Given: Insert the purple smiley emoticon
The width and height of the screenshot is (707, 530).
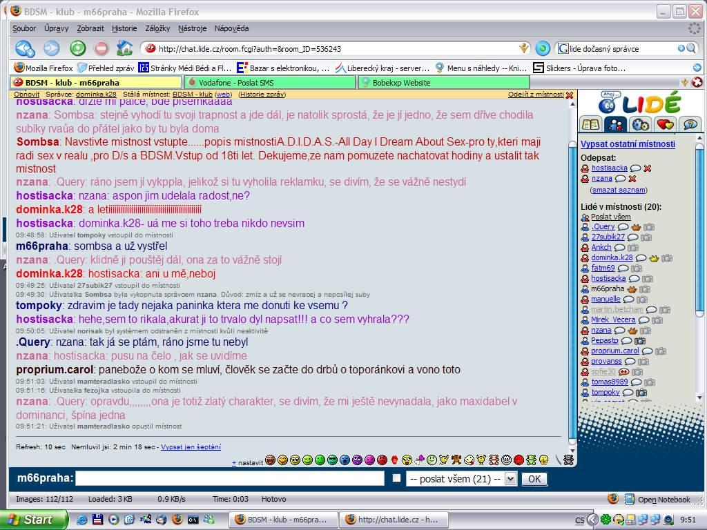Looking at the screenshot, I should [357, 460].
